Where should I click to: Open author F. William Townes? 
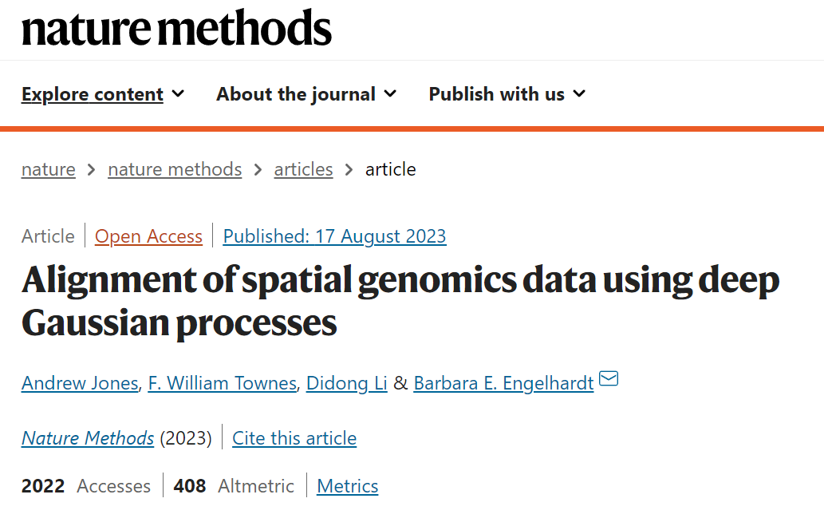[223, 383]
